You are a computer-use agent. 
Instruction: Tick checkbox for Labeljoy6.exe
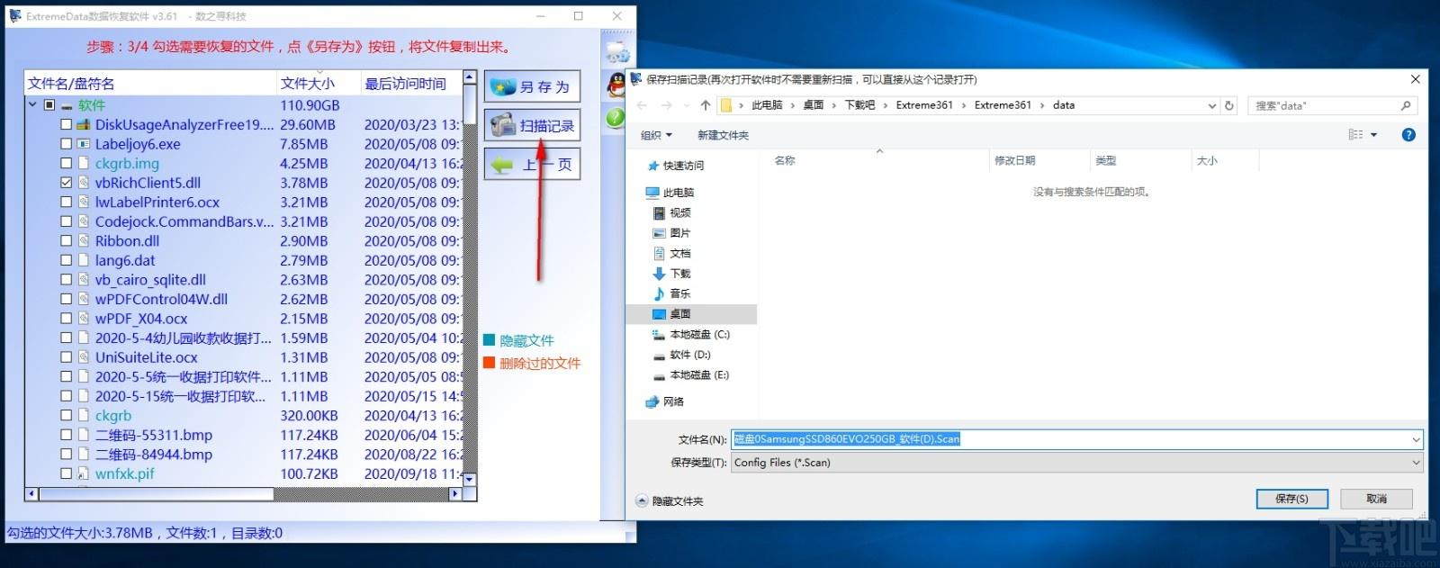click(x=67, y=144)
